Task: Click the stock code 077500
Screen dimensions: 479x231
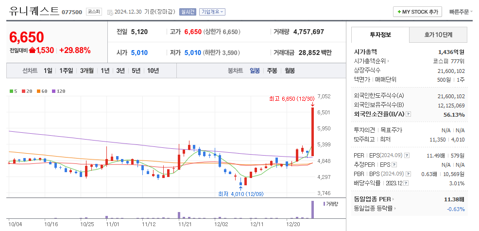Action: (x=72, y=12)
